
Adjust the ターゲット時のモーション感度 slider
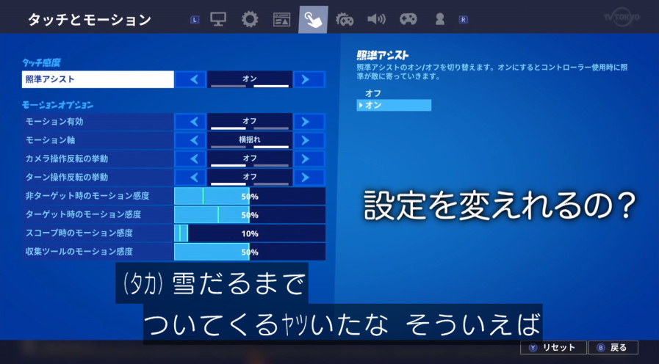click(250, 214)
